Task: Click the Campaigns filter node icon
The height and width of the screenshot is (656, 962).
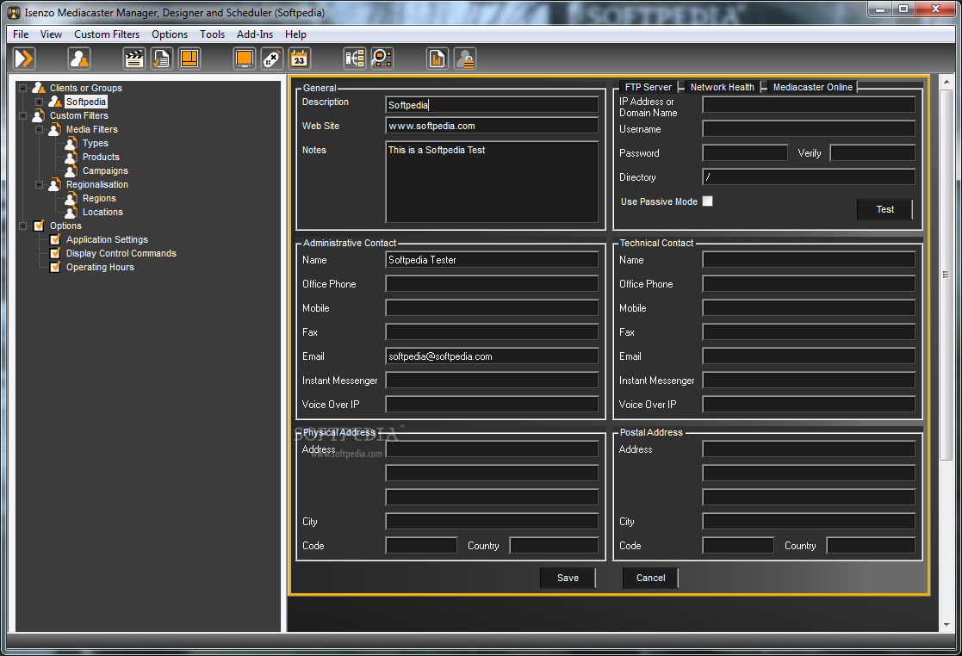Action: pyautogui.click(x=71, y=170)
